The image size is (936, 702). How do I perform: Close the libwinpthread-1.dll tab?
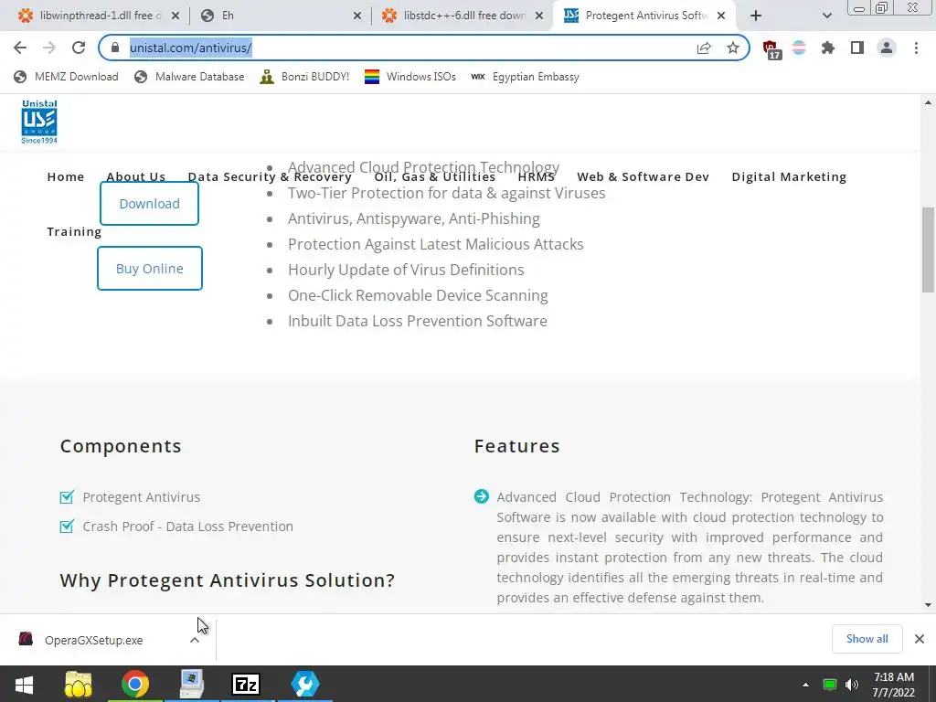click(x=175, y=16)
